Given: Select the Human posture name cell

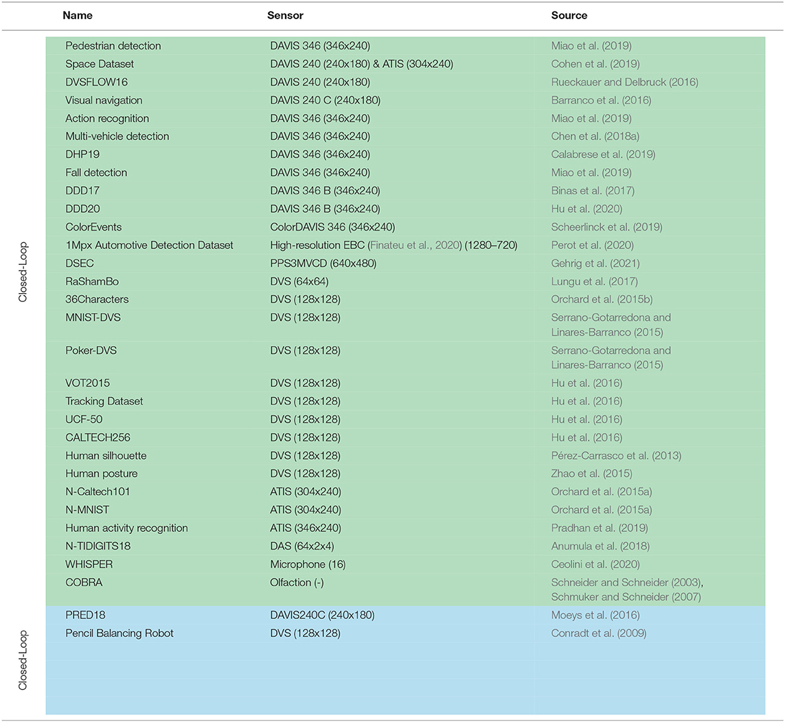Looking at the screenshot, I should (102, 474).
